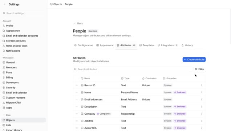Click the Objects breadcrumb icon at top
The height and width of the screenshot is (131, 231).
click(x=51, y=4)
